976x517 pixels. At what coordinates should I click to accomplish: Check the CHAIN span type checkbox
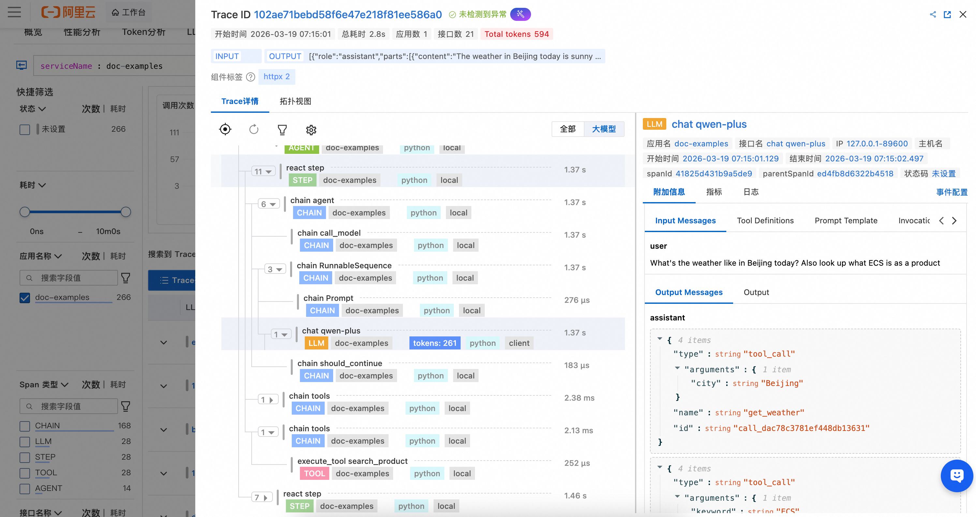(25, 426)
